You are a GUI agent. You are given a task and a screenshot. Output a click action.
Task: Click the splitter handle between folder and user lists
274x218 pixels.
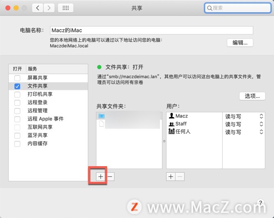[164, 141]
